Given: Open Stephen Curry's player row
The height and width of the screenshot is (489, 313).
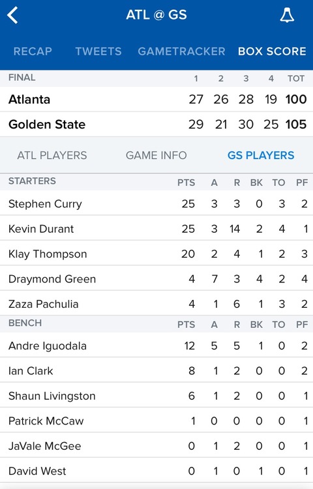Looking at the screenshot, I should click(x=156, y=203).
